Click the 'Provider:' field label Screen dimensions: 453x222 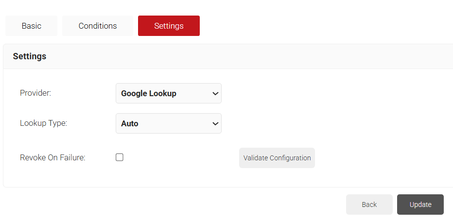pyautogui.click(x=35, y=93)
